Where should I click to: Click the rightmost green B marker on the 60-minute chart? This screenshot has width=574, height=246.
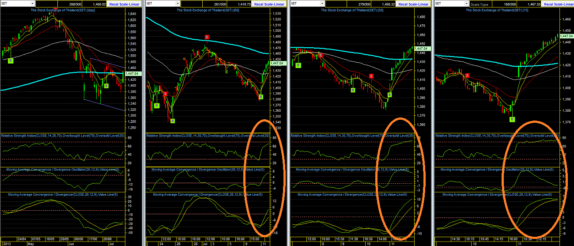coord(261,97)
